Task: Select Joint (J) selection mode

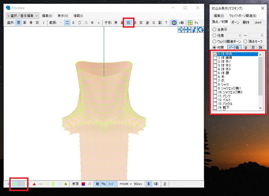Action: point(43,23)
